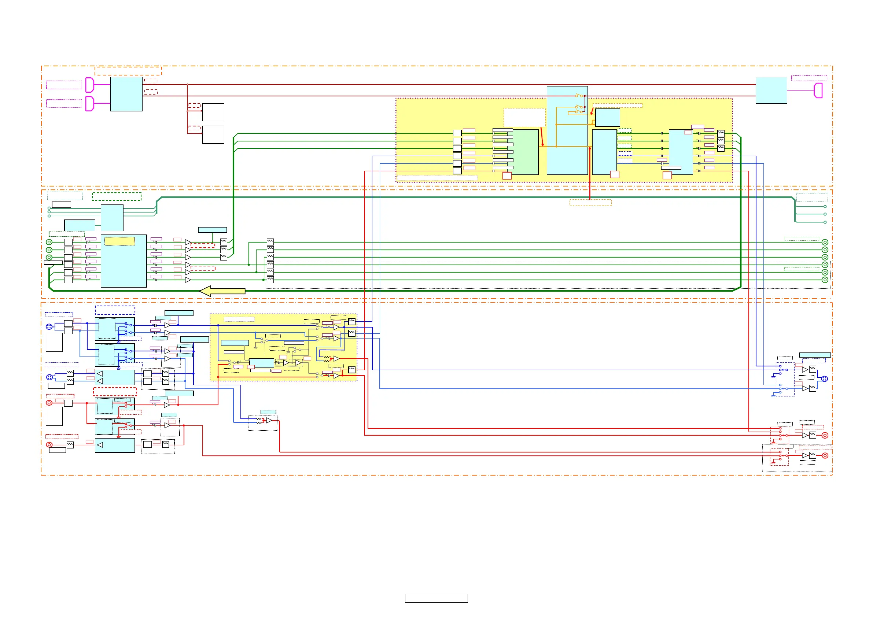Select the light green block in diagram
This screenshot has height=617, width=873.
pos(523,152)
